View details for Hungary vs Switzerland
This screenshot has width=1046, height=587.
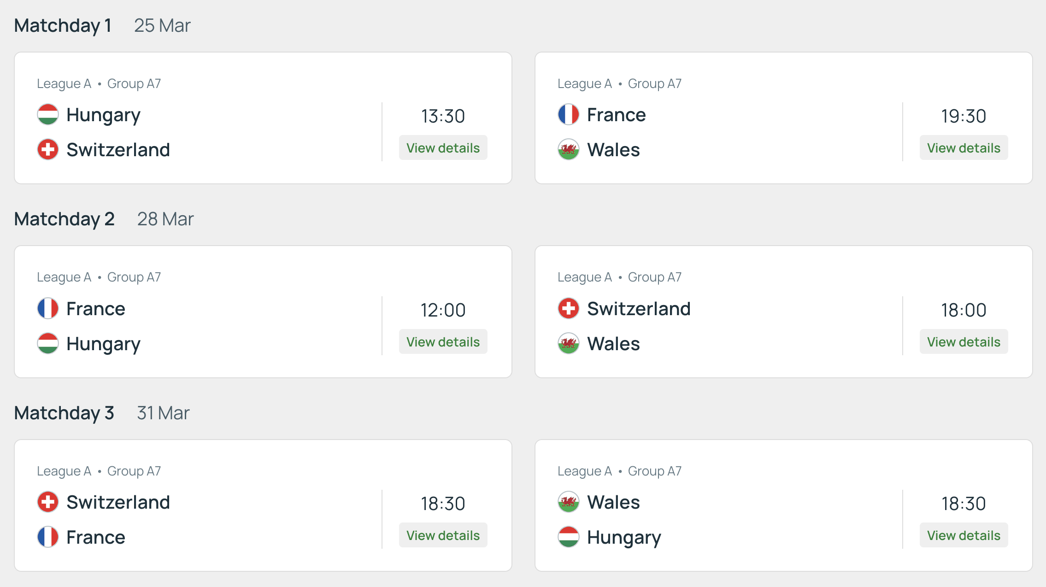click(443, 148)
